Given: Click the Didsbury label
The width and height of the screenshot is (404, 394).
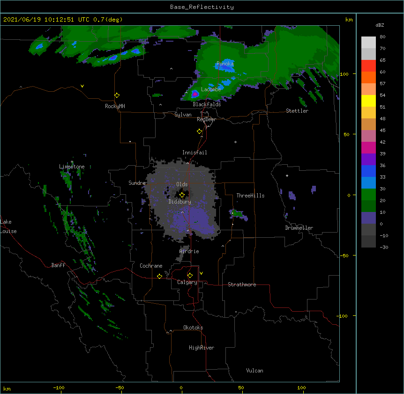Looking at the screenshot, I should coord(180,202).
